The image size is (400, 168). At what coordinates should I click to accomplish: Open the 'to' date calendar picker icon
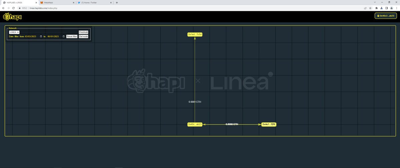[x=64, y=37]
